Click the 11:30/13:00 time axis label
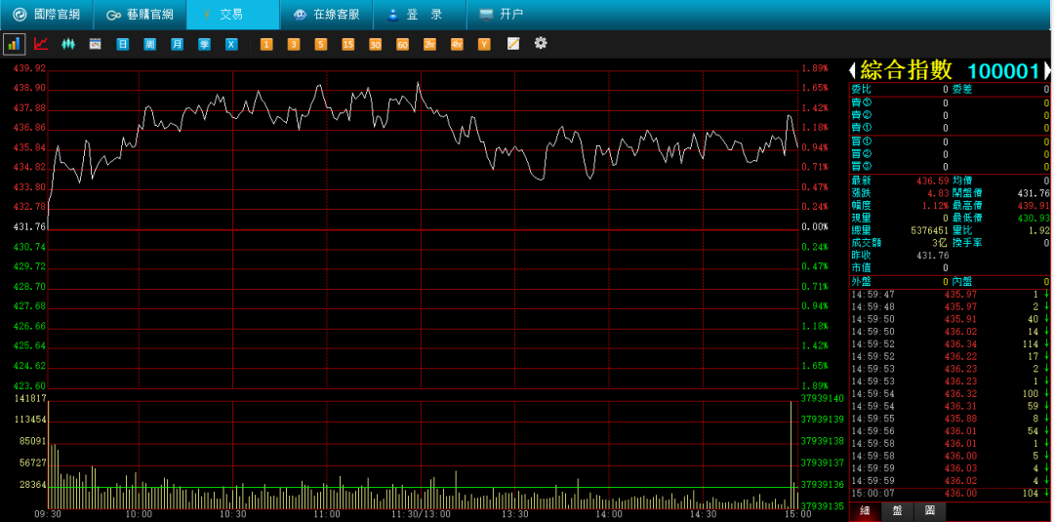 420,514
